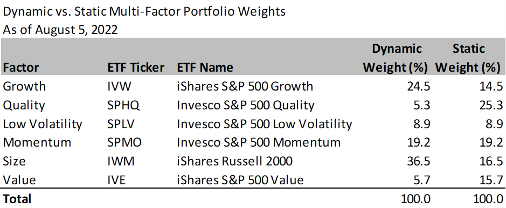Click the table title text
The image size is (506, 208).
click(x=144, y=12)
